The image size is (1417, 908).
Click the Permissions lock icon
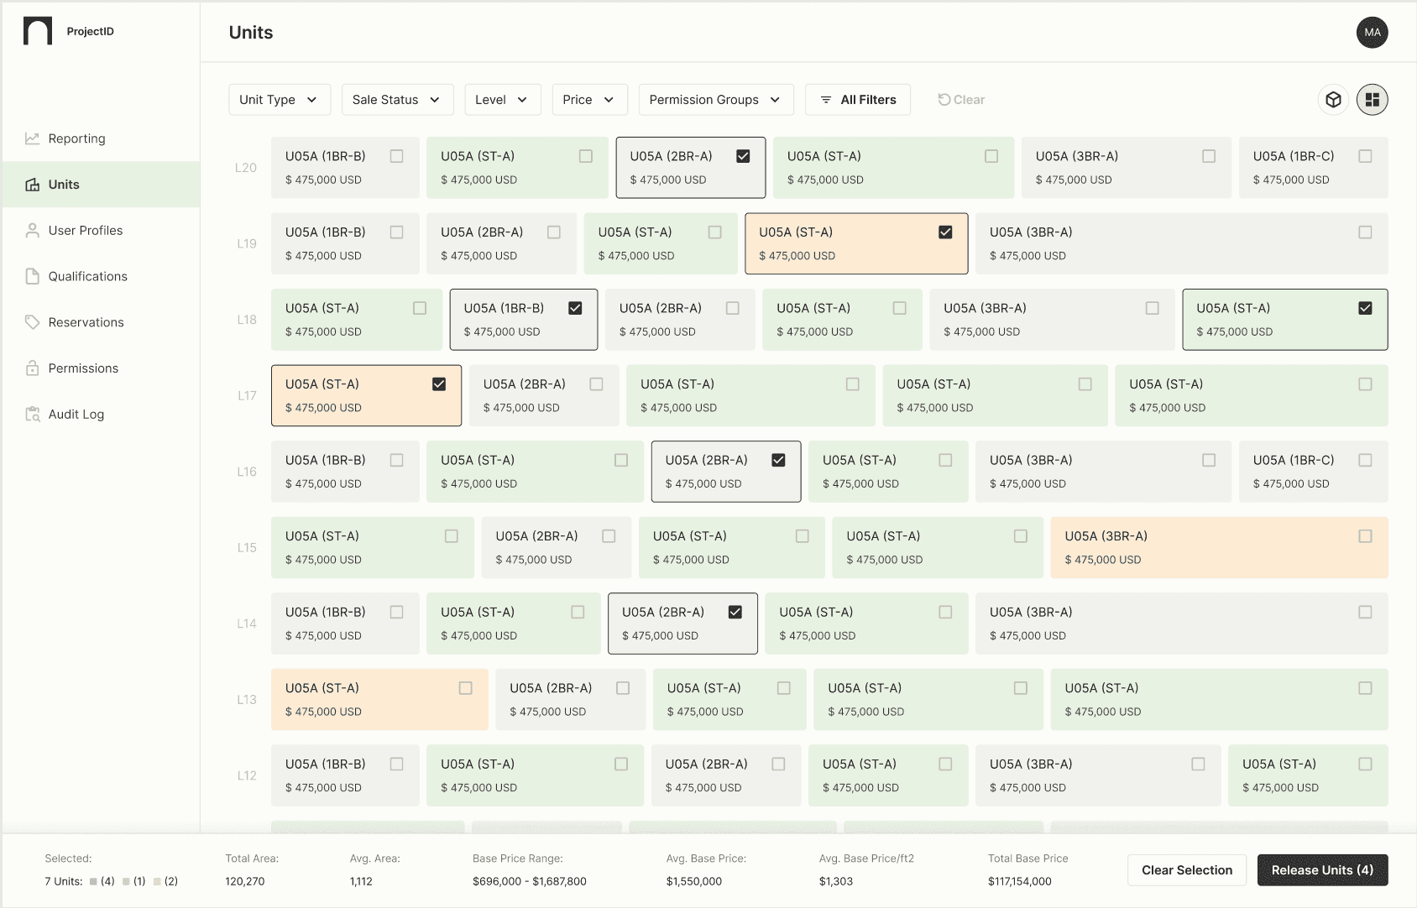pos(33,368)
